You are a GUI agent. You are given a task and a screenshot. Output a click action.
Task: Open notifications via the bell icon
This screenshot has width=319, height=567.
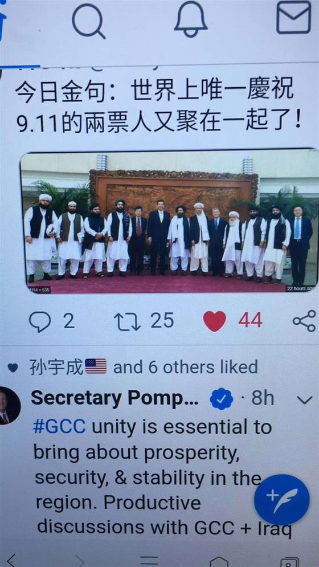click(x=191, y=20)
